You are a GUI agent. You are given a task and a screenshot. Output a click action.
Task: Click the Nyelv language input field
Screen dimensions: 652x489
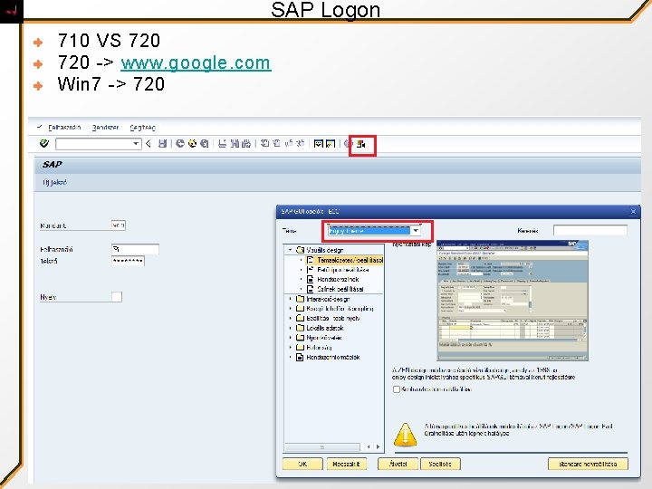[x=117, y=297]
